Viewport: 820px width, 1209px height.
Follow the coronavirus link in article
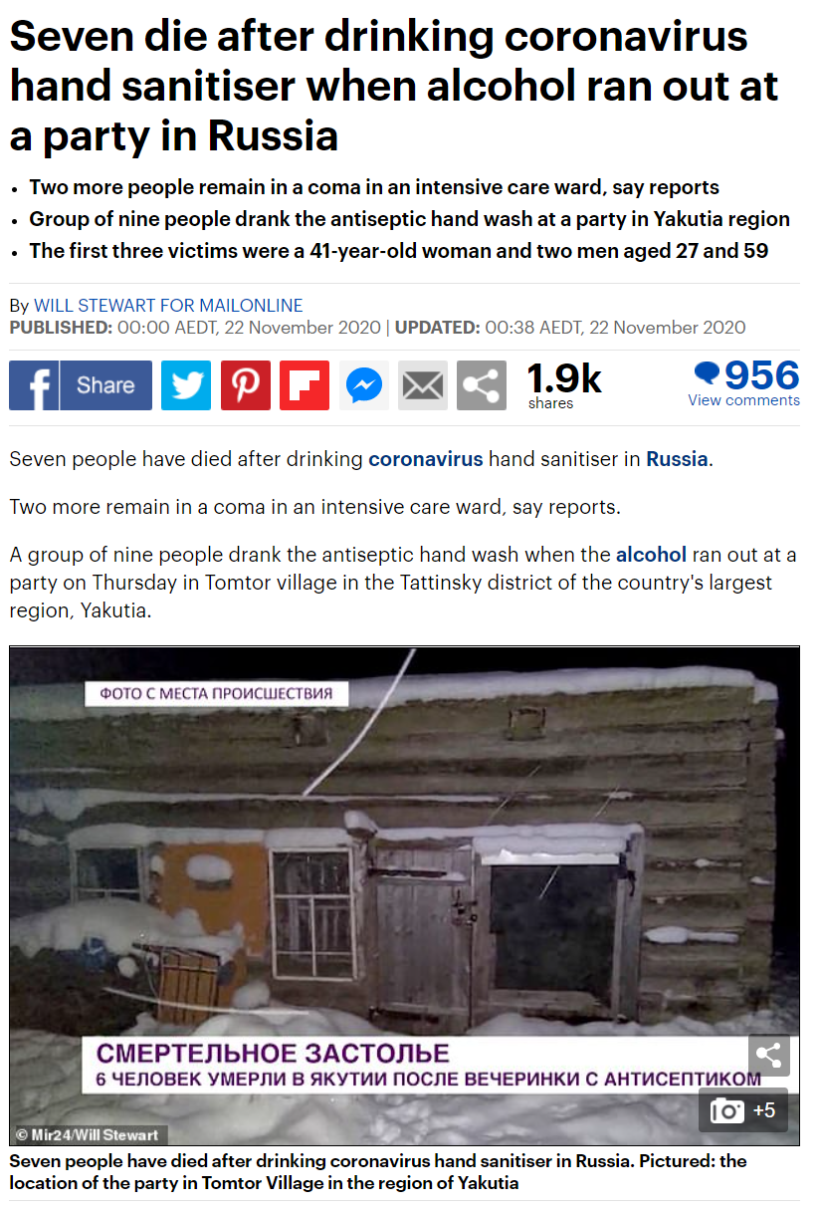click(x=426, y=460)
